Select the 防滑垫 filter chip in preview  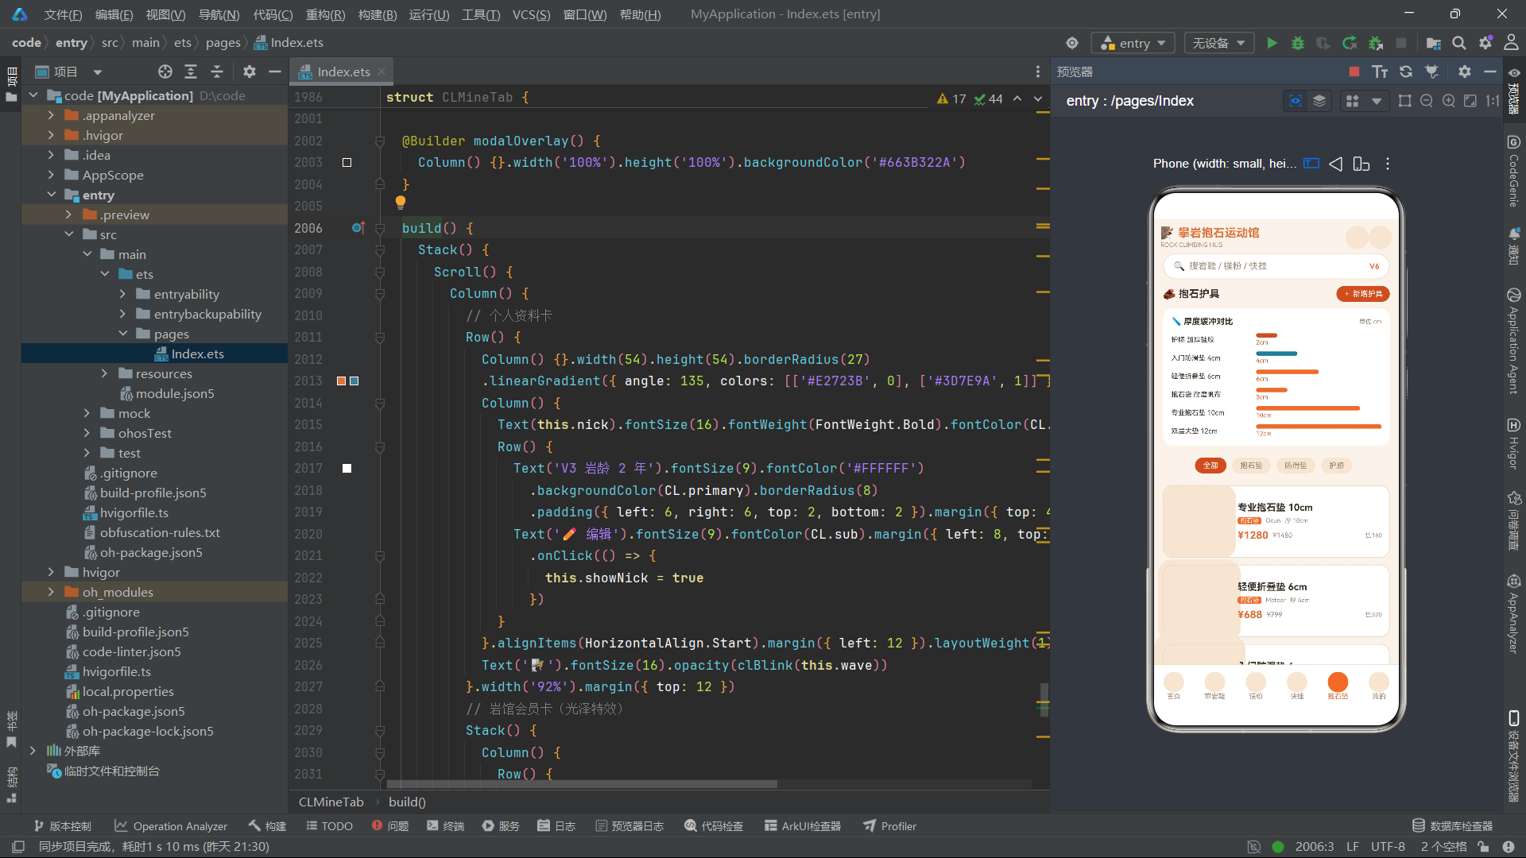[x=1296, y=466]
